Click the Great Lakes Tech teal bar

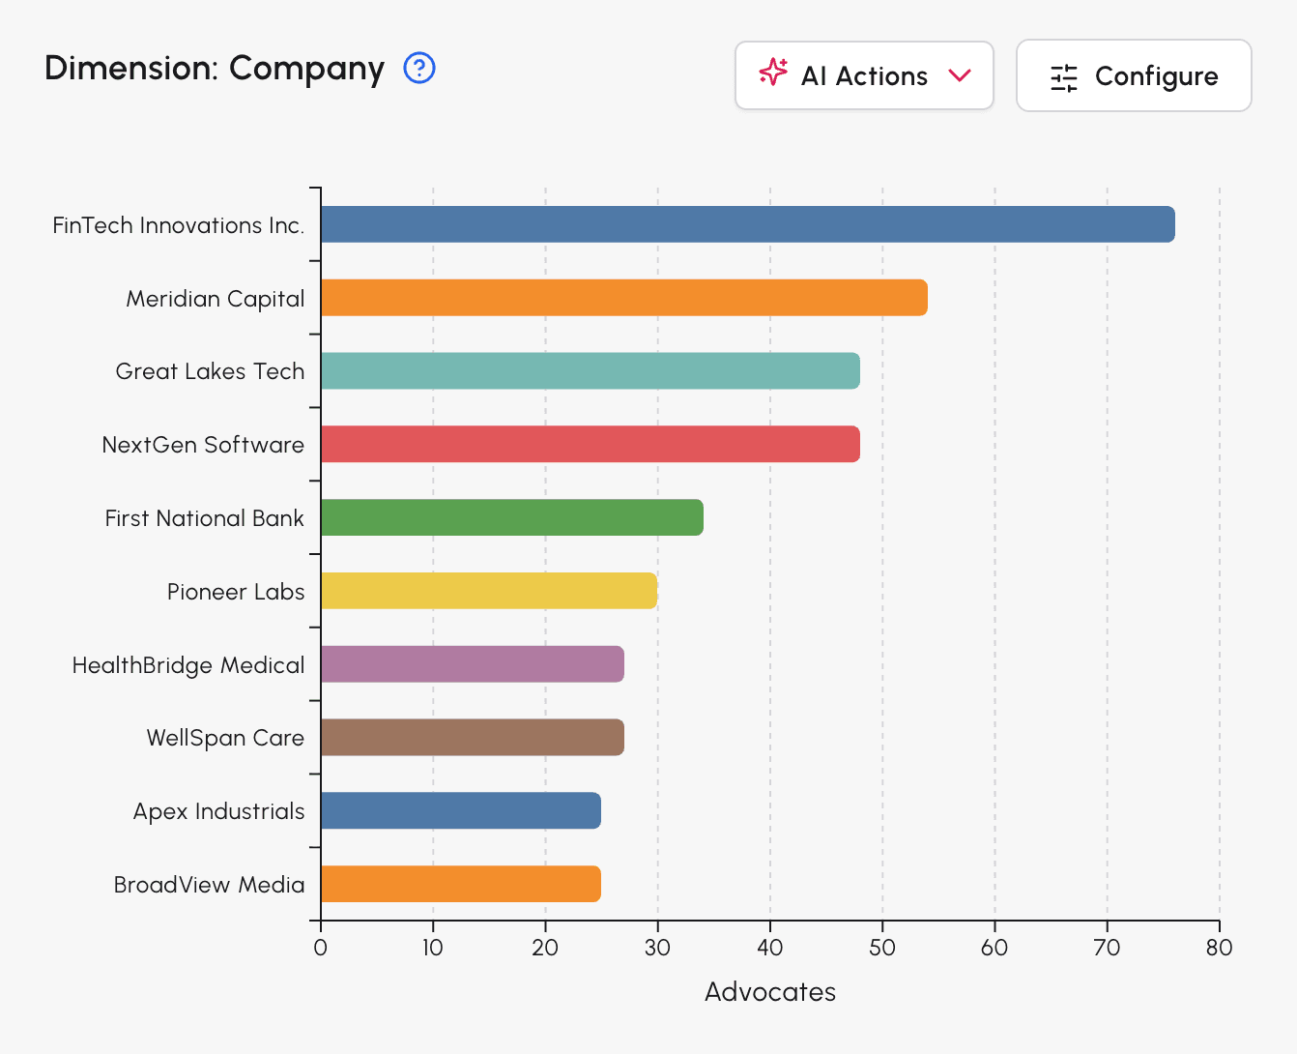point(591,371)
